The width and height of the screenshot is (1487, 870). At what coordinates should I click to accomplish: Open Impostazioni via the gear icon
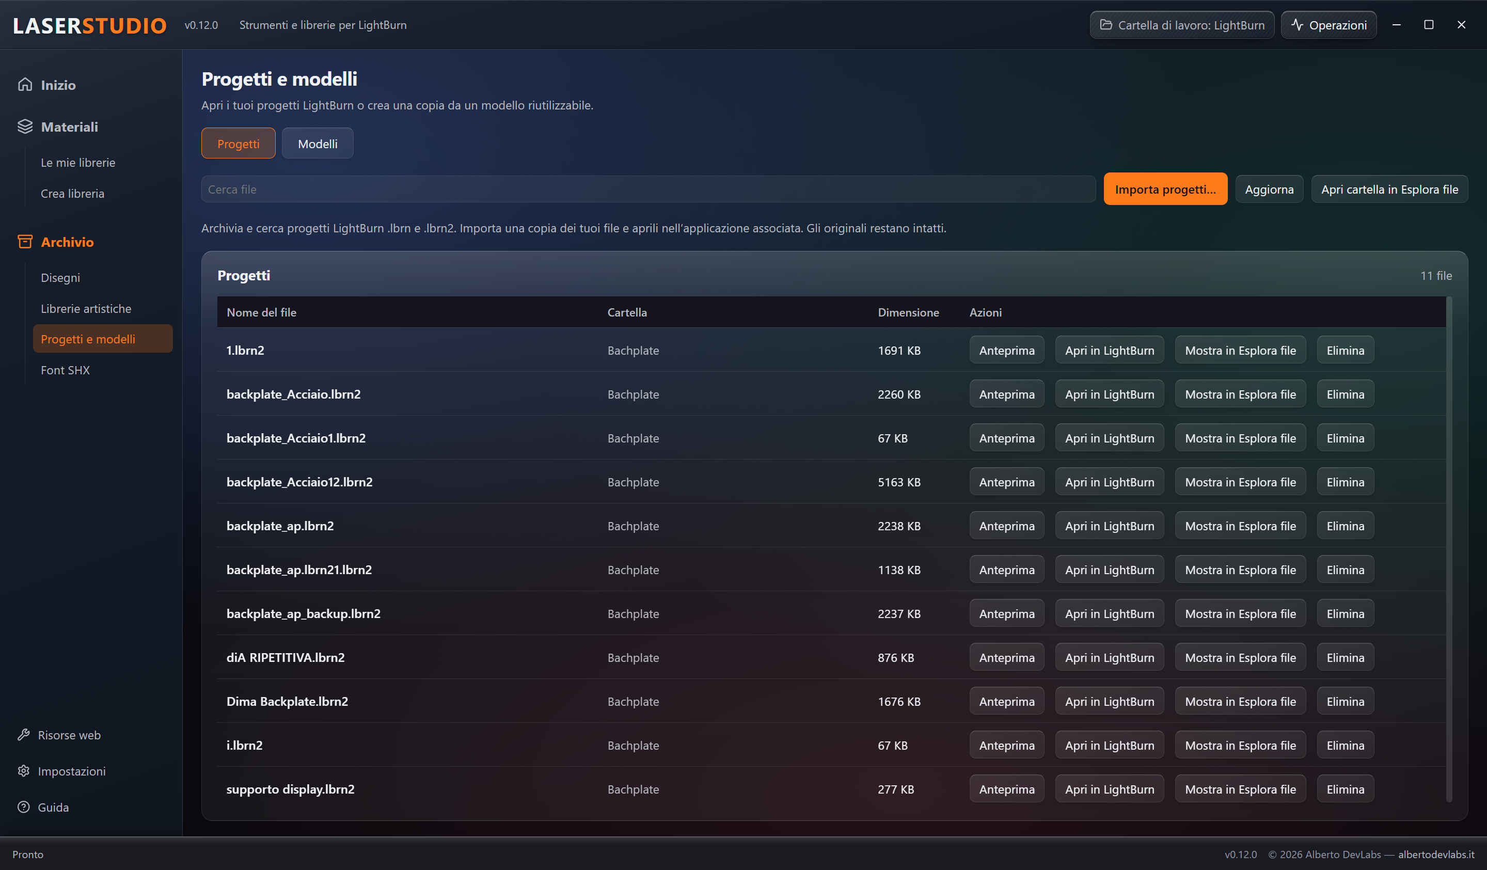click(x=24, y=770)
